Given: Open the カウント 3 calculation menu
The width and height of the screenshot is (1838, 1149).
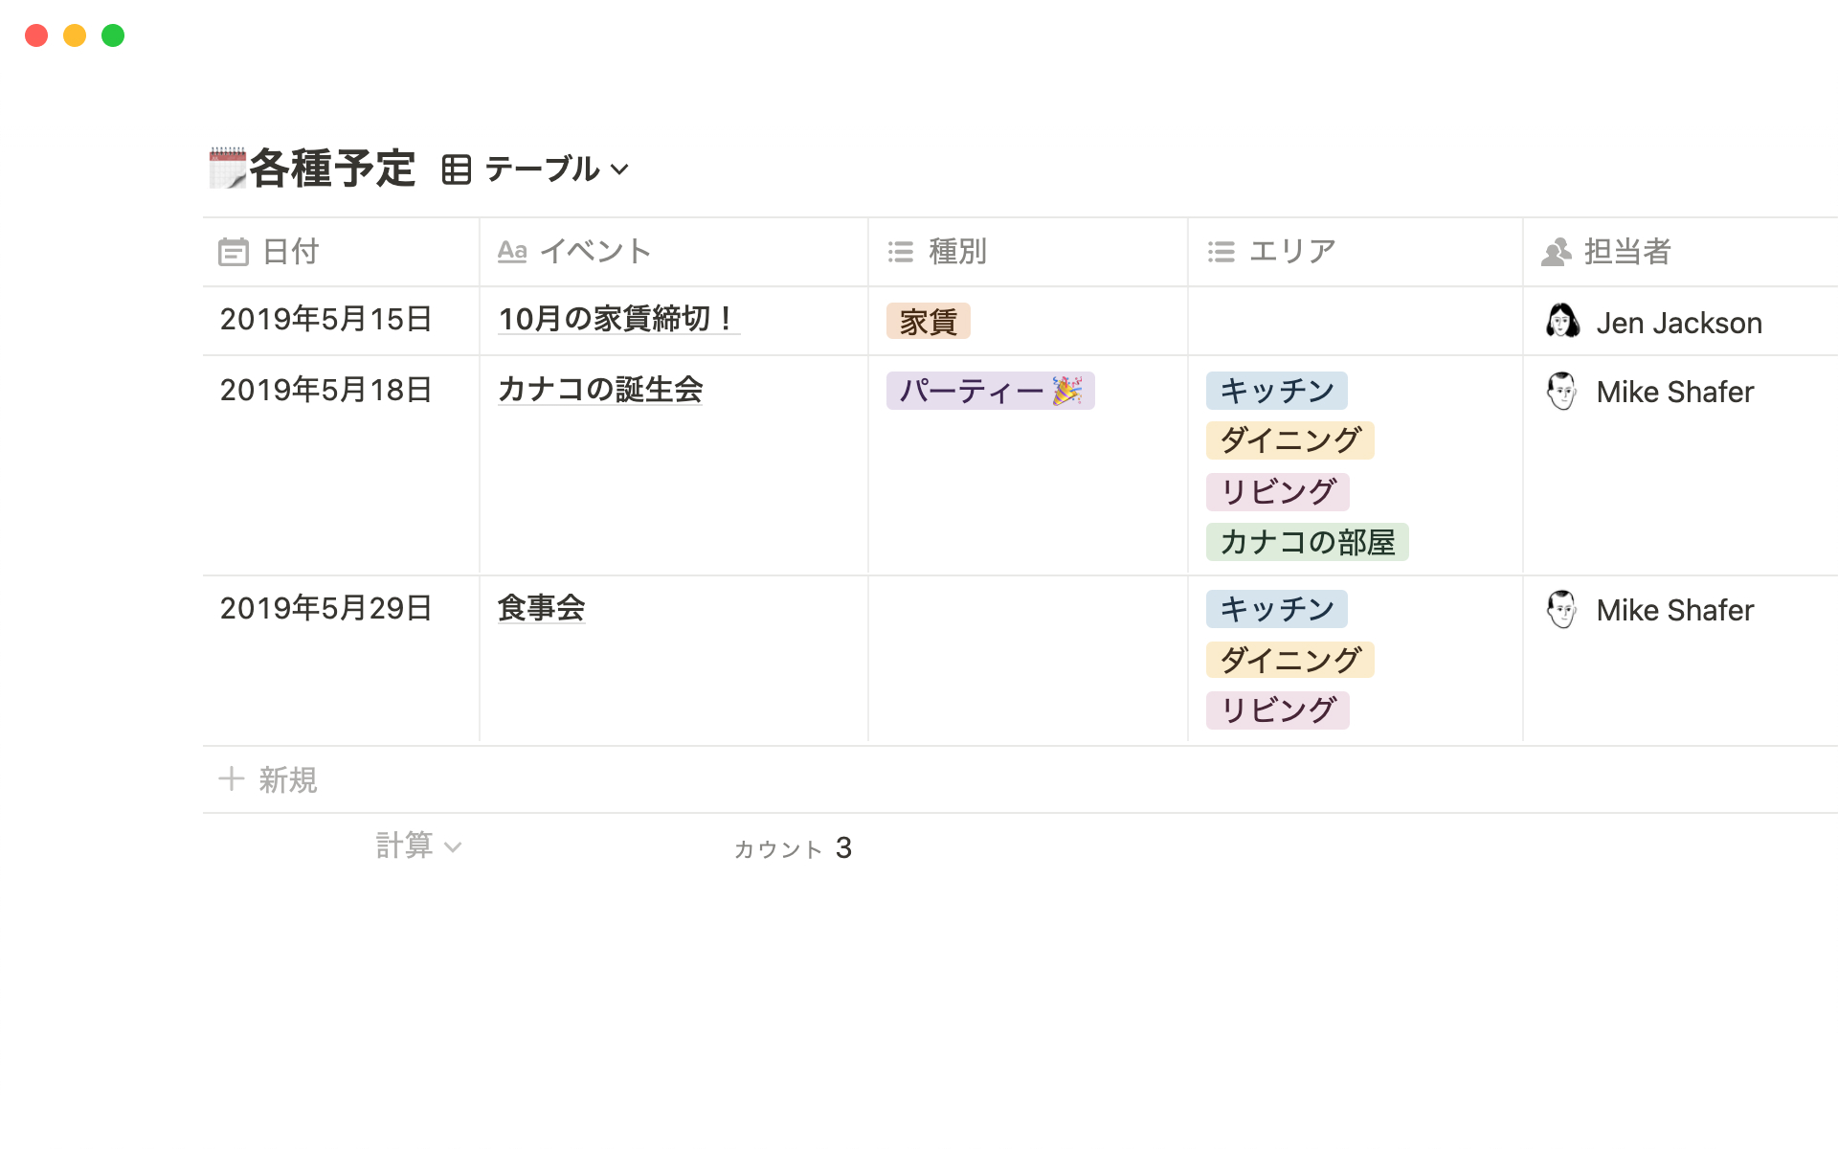Looking at the screenshot, I should pos(793,848).
